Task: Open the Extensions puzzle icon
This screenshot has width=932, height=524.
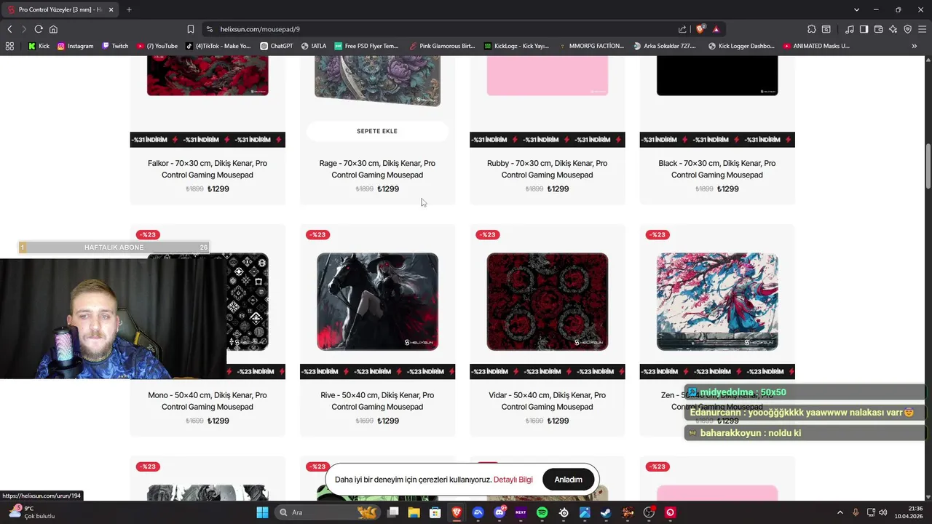Action: 811,29
